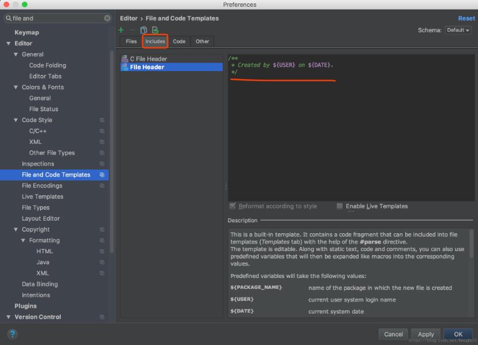Viewport: 478px width, 345px height.
Task: Select Live Templates in the settings tree
Action: pos(43,197)
